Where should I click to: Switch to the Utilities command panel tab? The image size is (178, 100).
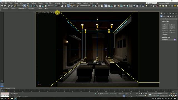pyautogui.click(x=176, y=14)
